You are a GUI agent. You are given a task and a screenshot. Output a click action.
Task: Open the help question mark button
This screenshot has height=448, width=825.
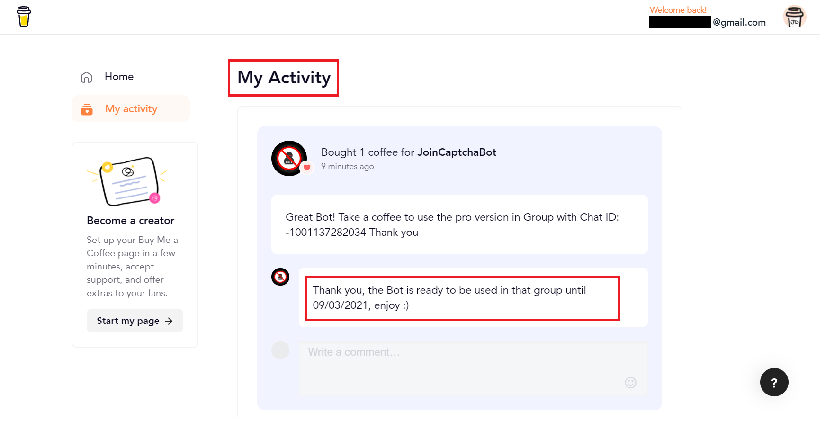774,382
